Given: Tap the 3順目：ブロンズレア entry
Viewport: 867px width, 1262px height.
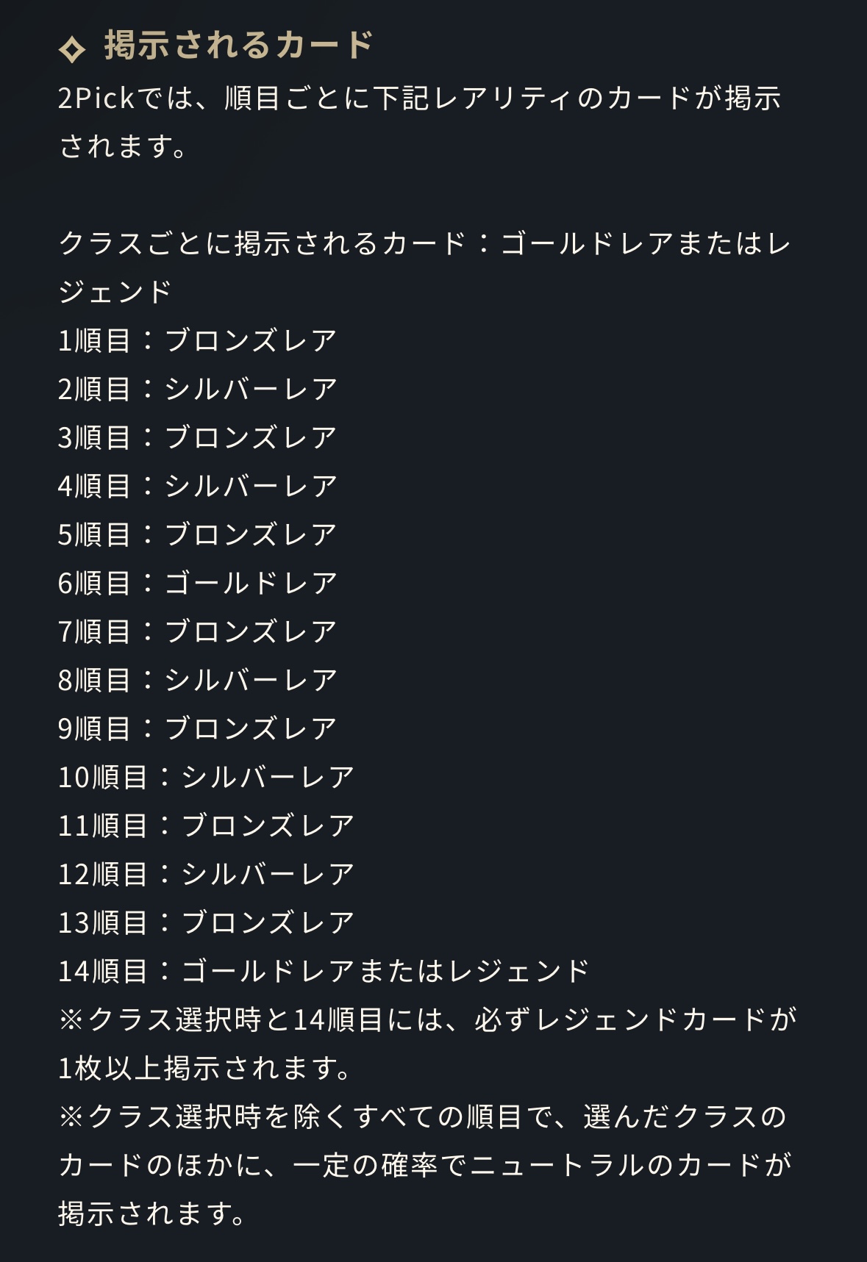Looking at the screenshot, I should [197, 437].
